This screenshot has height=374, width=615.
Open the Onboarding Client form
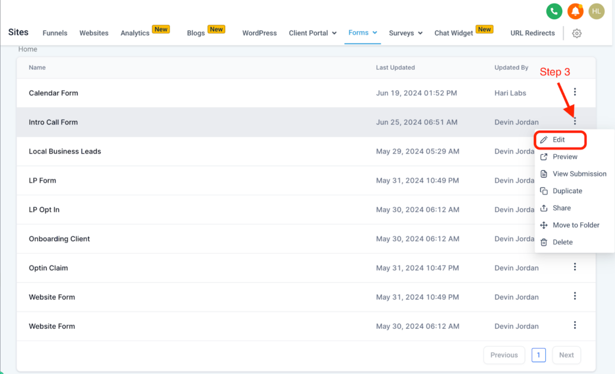click(59, 239)
